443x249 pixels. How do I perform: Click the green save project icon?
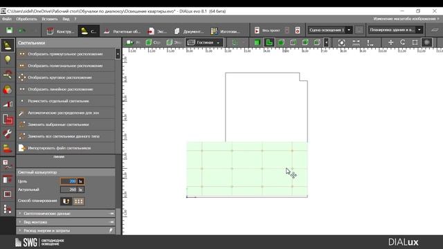[9, 30]
